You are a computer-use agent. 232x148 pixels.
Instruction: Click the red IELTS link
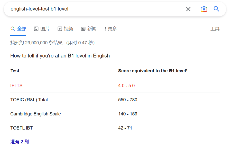pyautogui.click(x=16, y=86)
